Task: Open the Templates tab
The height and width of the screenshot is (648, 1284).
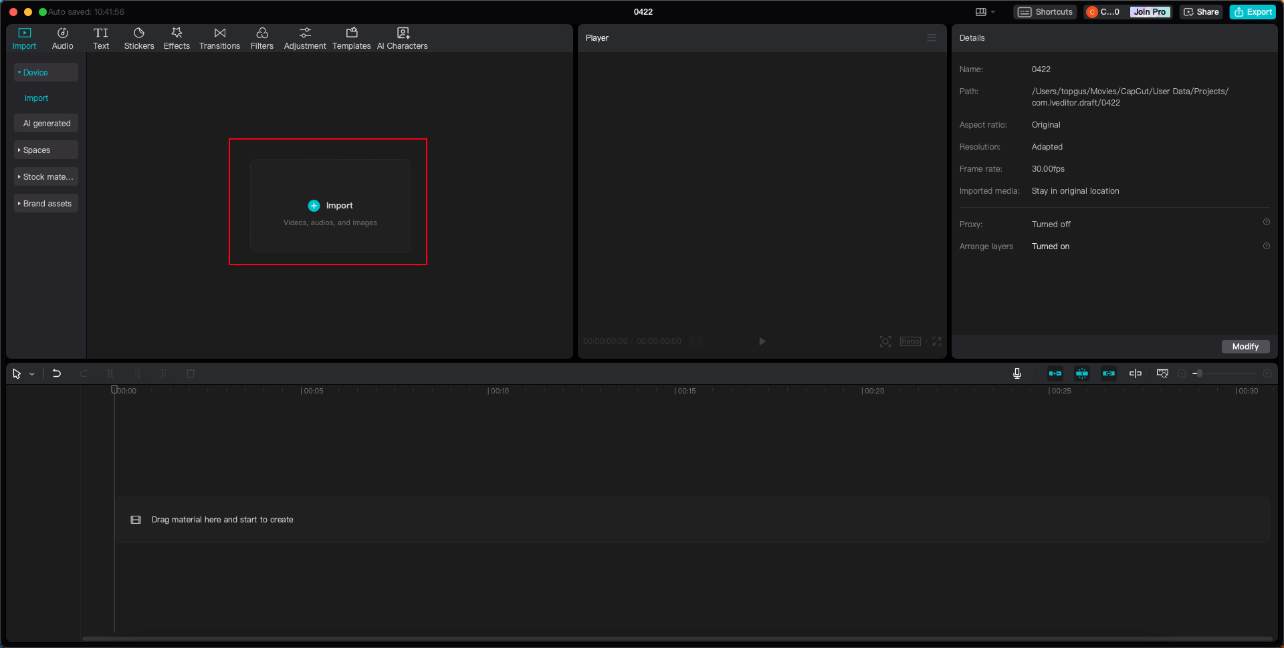Action: pyautogui.click(x=351, y=38)
